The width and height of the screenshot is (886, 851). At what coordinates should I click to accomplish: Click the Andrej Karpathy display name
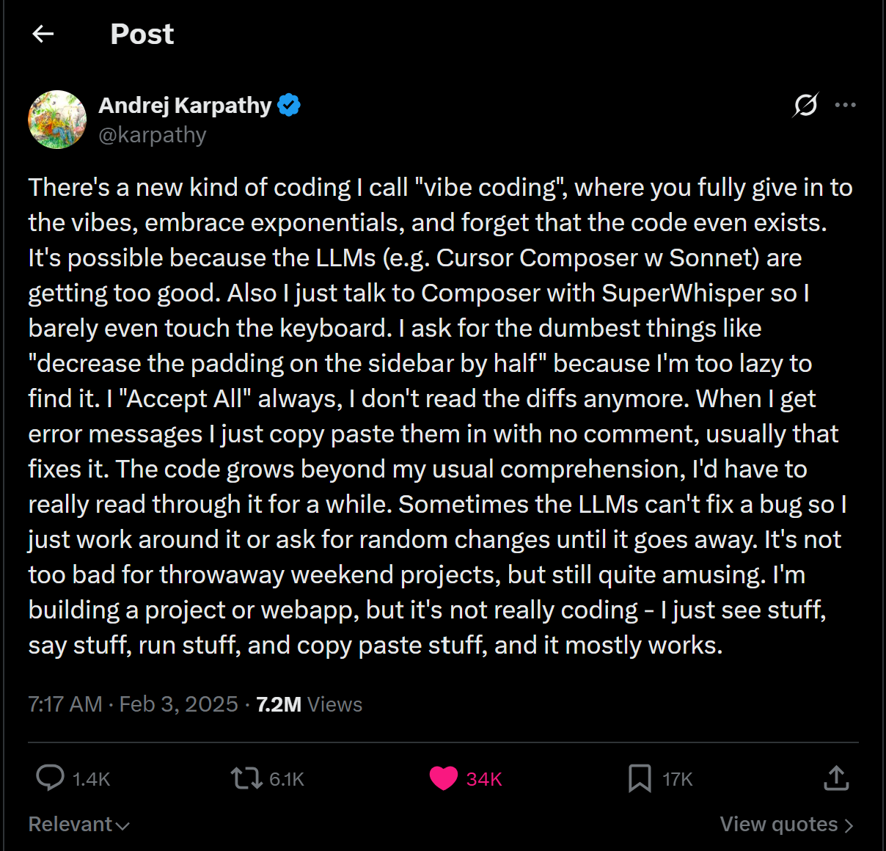point(186,106)
